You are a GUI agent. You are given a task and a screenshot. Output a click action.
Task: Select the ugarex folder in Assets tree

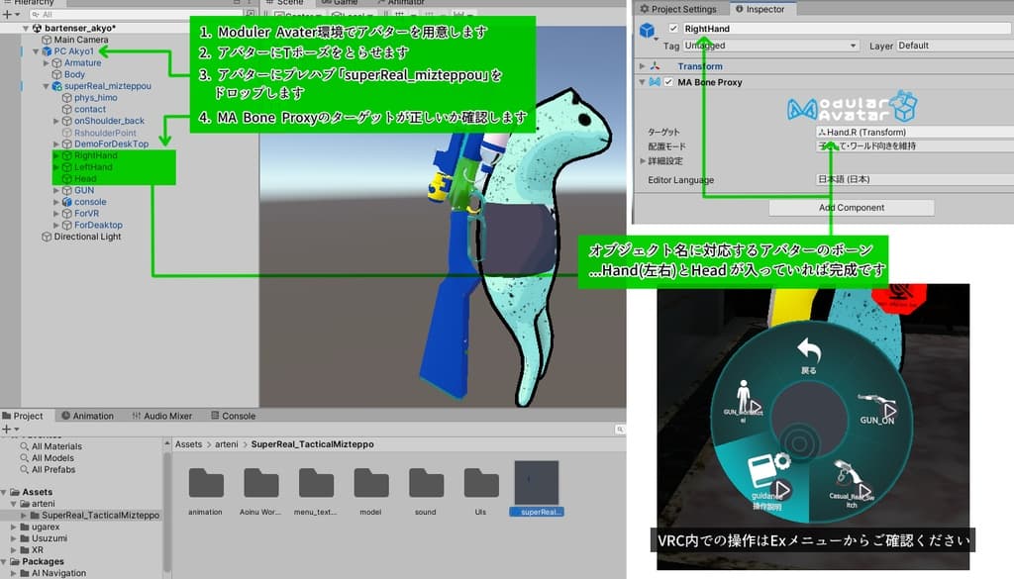(x=46, y=527)
